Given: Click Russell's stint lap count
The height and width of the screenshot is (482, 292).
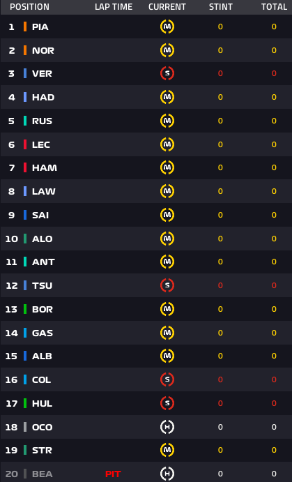Looking at the screenshot, I should [220, 121].
